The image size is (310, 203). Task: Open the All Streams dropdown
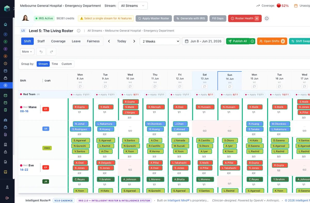133,6
